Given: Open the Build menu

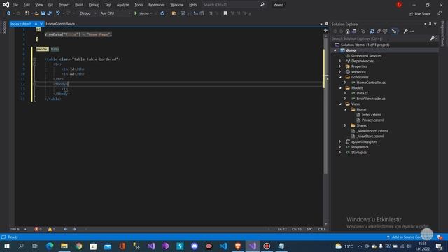Looking at the screenshot, I should [x=79, y=5].
